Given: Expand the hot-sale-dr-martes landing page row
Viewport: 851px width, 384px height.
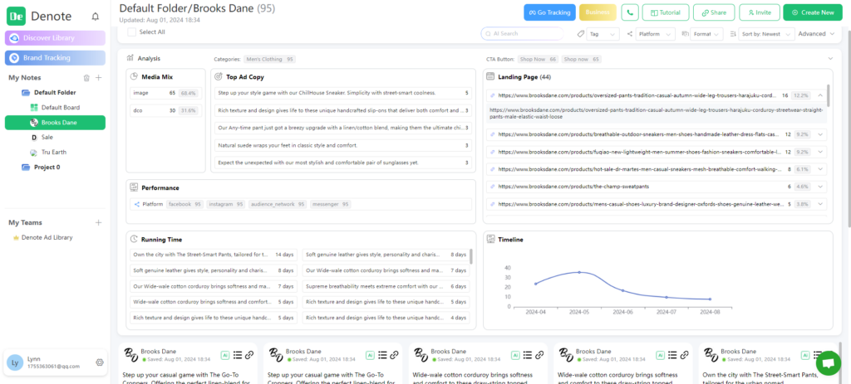Looking at the screenshot, I should (x=819, y=169).
